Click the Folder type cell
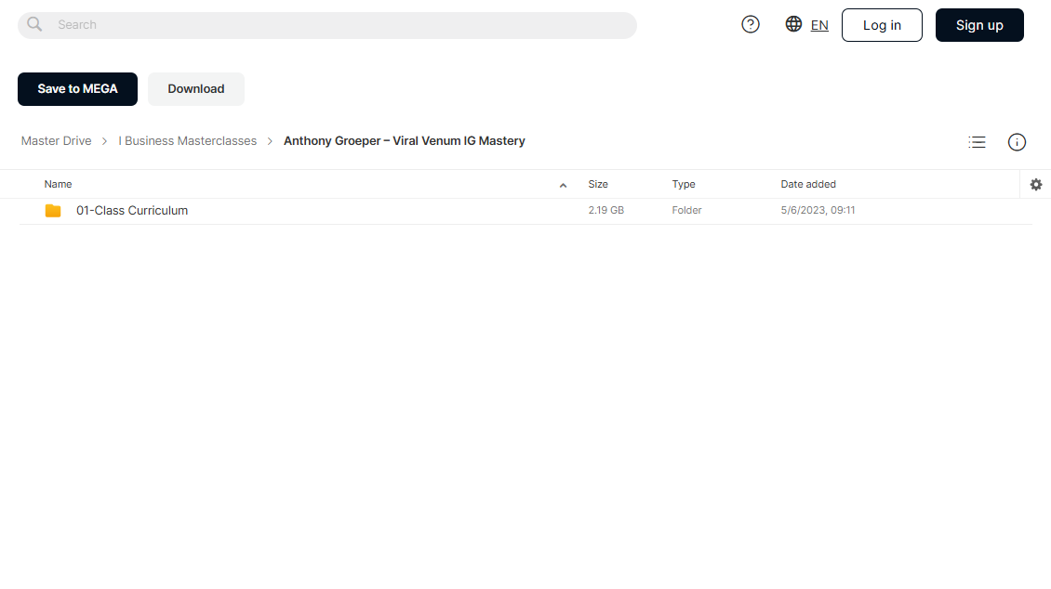Viewport: 1051px width, 589px height. 687,210
